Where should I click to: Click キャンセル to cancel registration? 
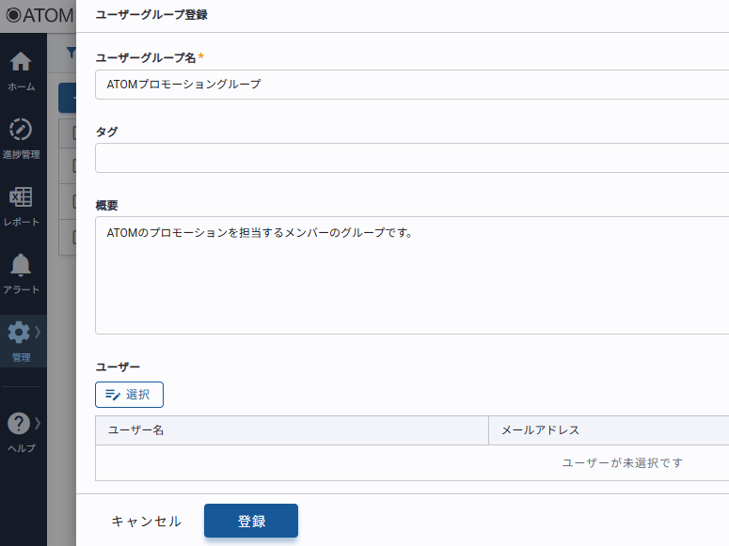coord(146,522)
